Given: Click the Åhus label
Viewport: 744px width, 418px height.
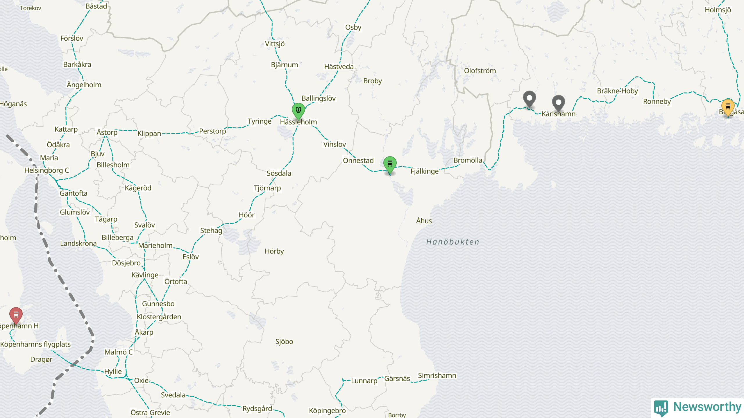Looking at the screenshot, I should [424, 221].
